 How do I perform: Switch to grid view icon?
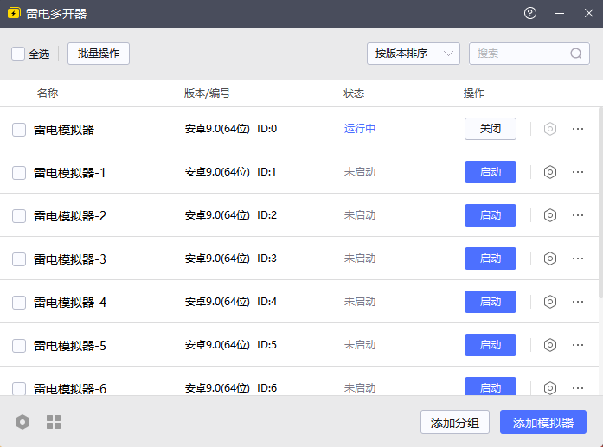point(54,422)
